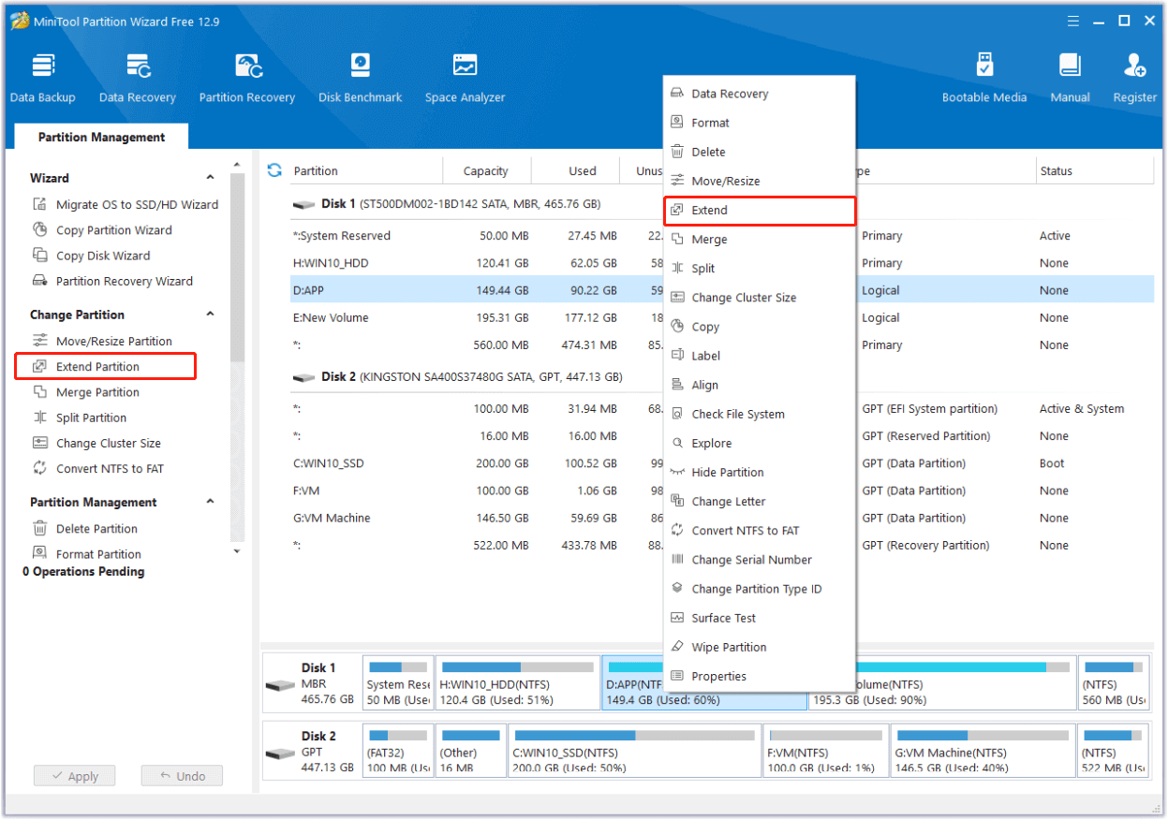Screen dimensions: 1168x820
Task: Launch Data Recovery from toolbar
Action: 138,79
